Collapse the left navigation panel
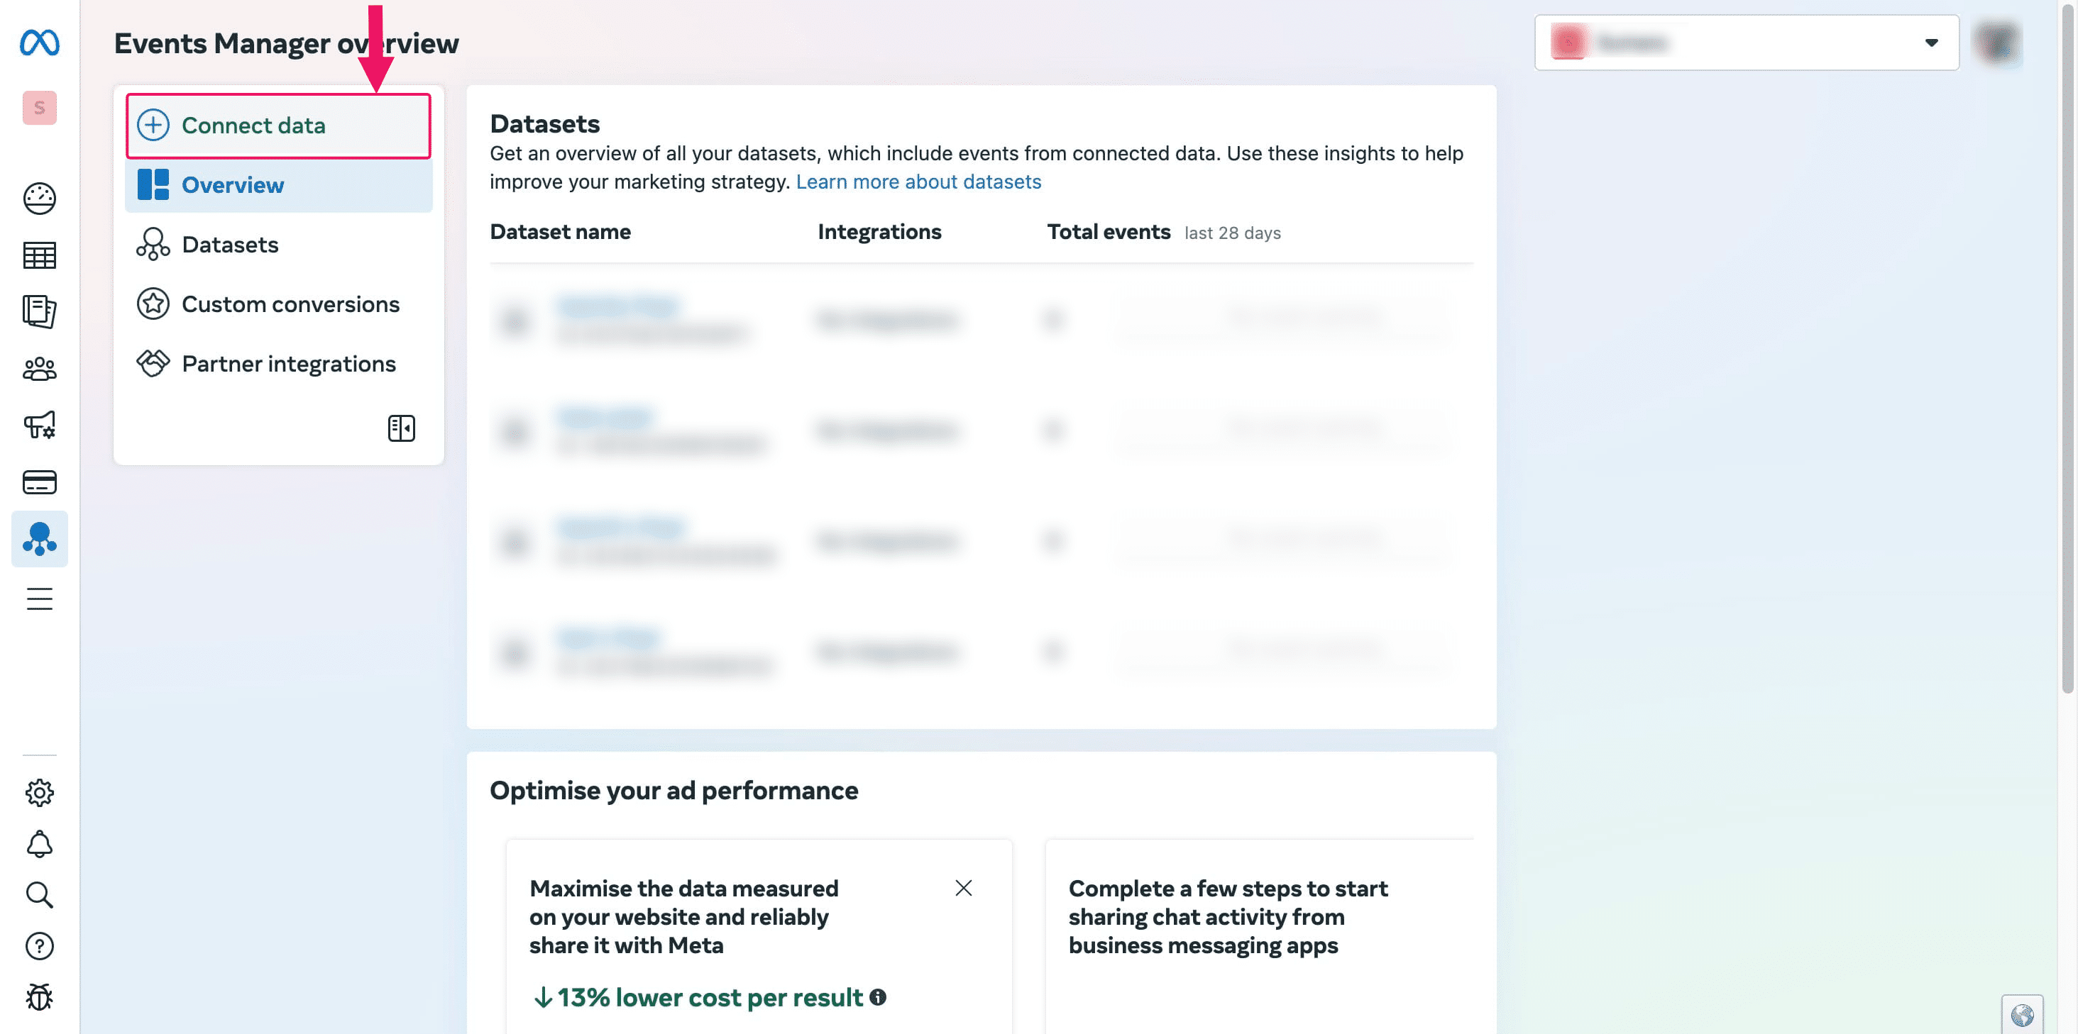The image size is (2078, 1034). pos(401,428)
